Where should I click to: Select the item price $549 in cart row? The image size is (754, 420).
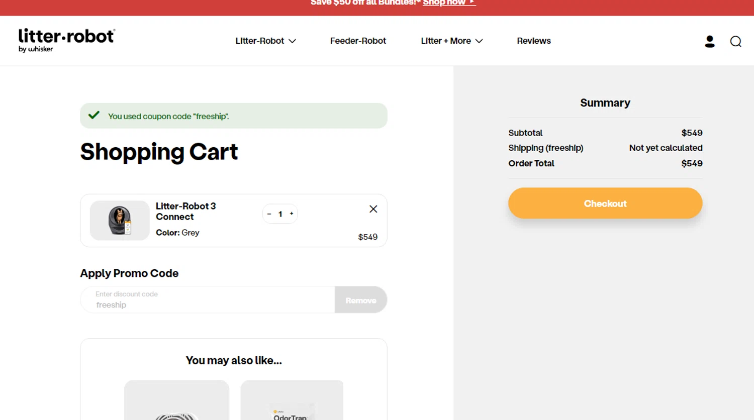(367, 237)
